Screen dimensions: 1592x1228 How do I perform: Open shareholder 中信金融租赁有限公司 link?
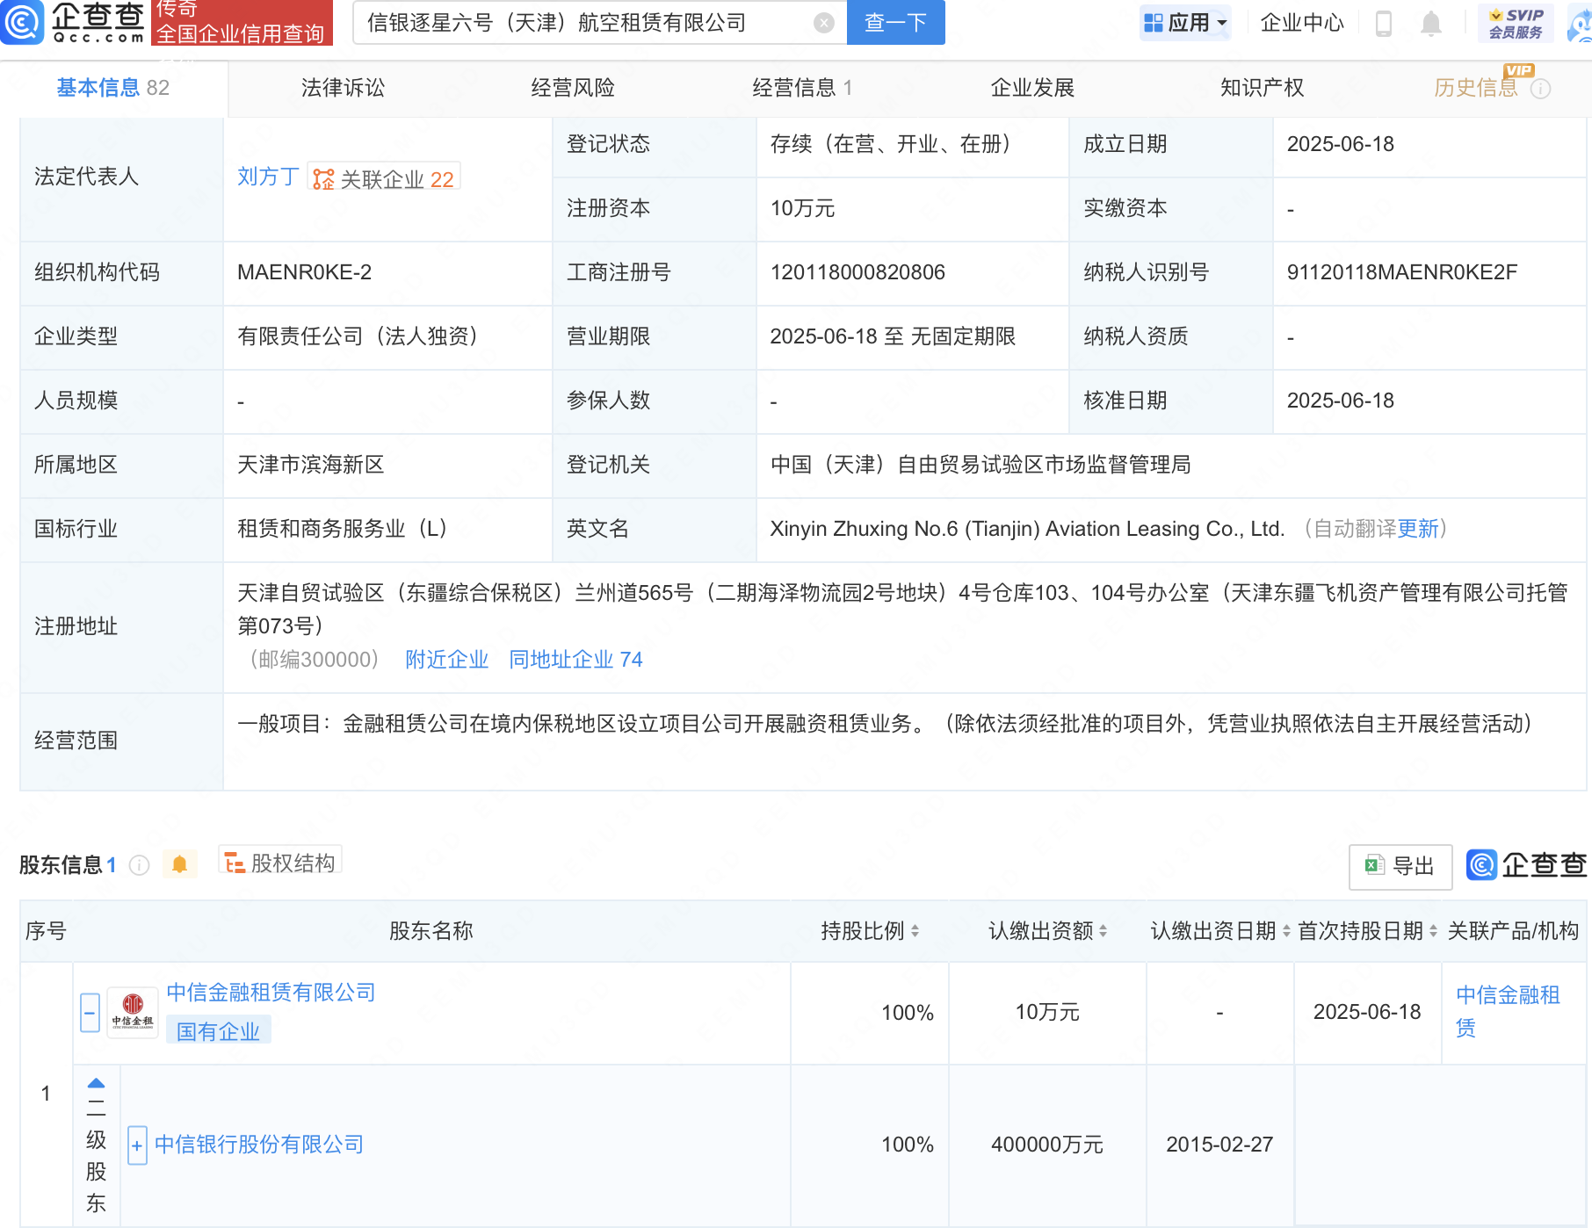271,993
